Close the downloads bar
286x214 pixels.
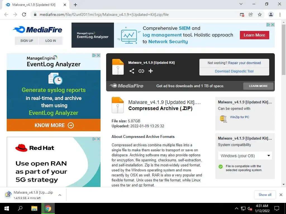click(x=281, y=195)
